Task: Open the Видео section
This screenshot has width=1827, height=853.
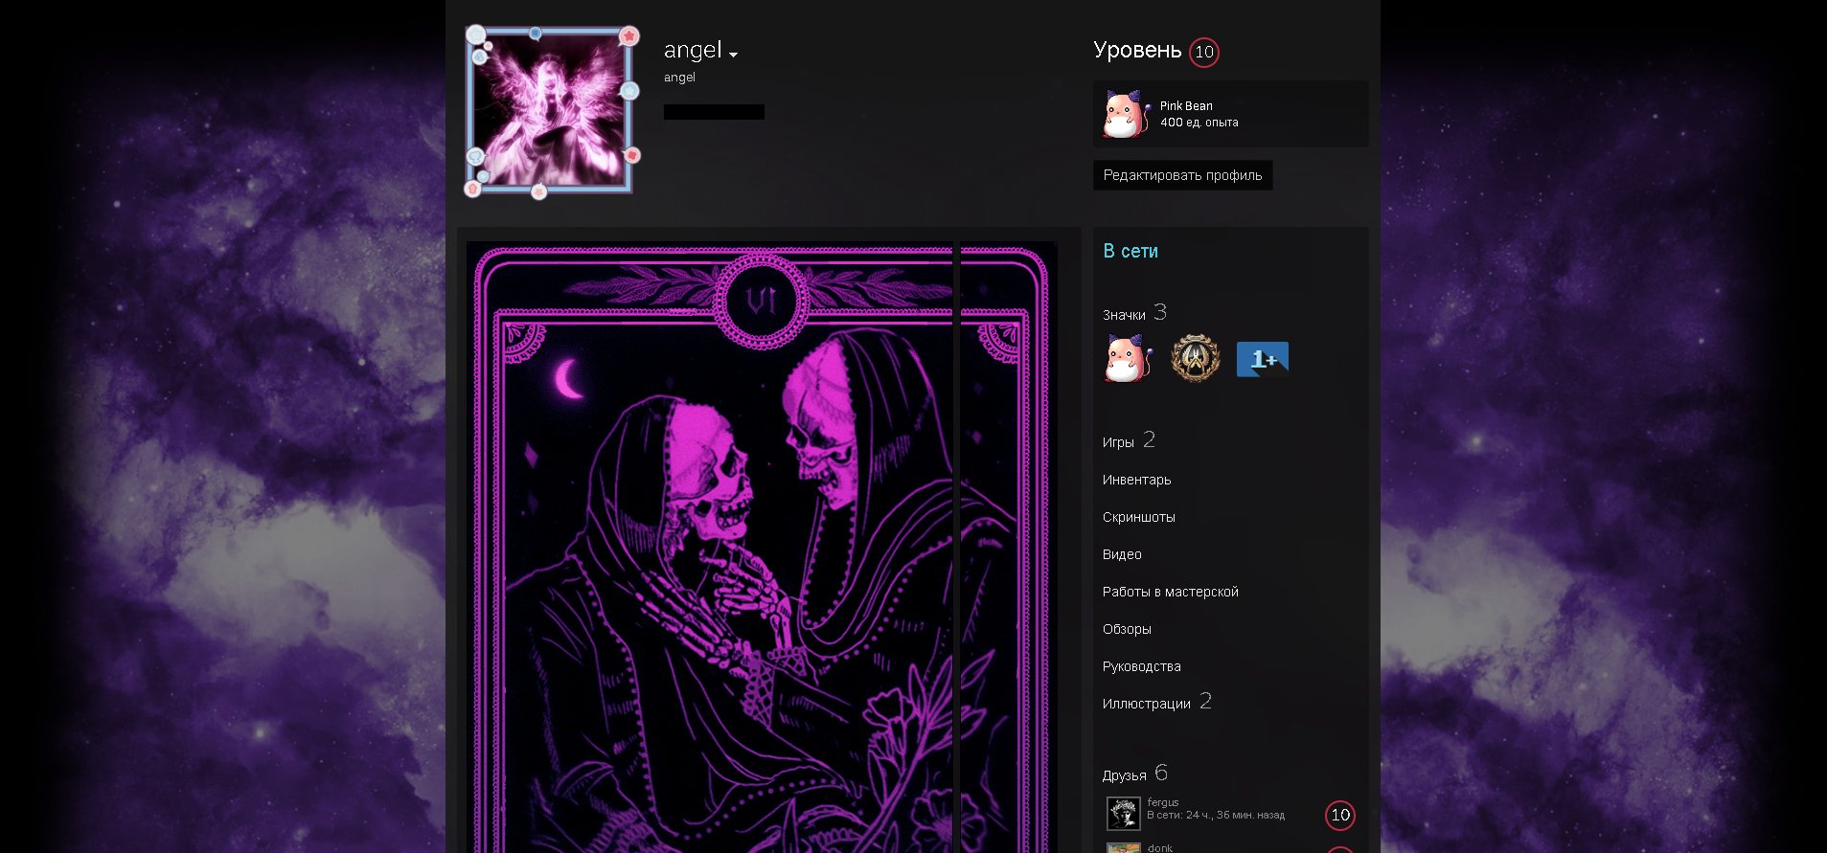Action: point(1122,554)
